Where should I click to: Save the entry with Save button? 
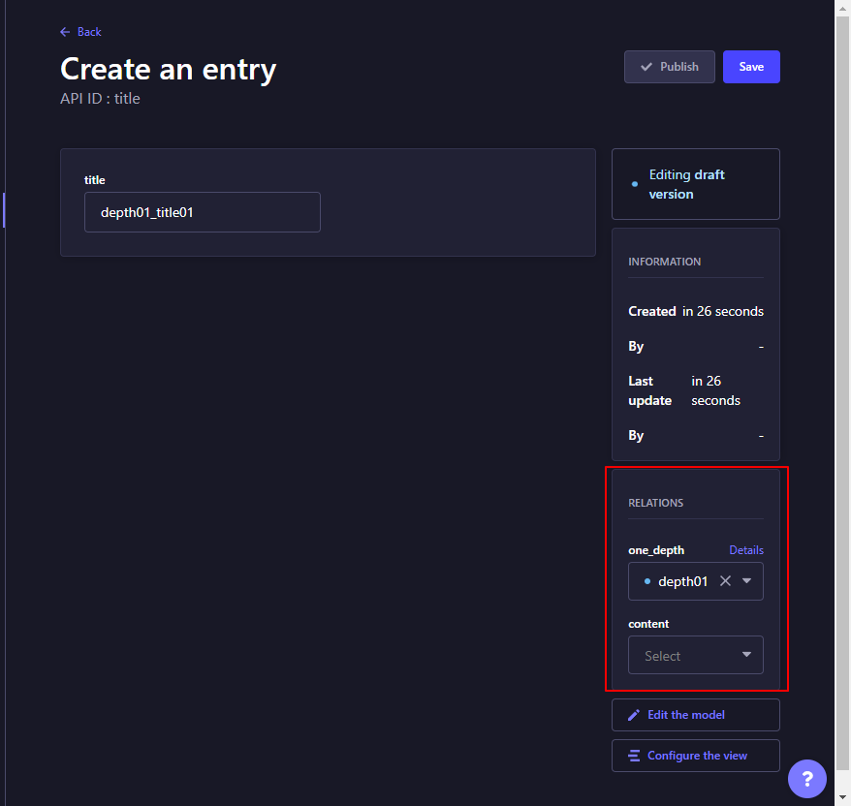751,67
